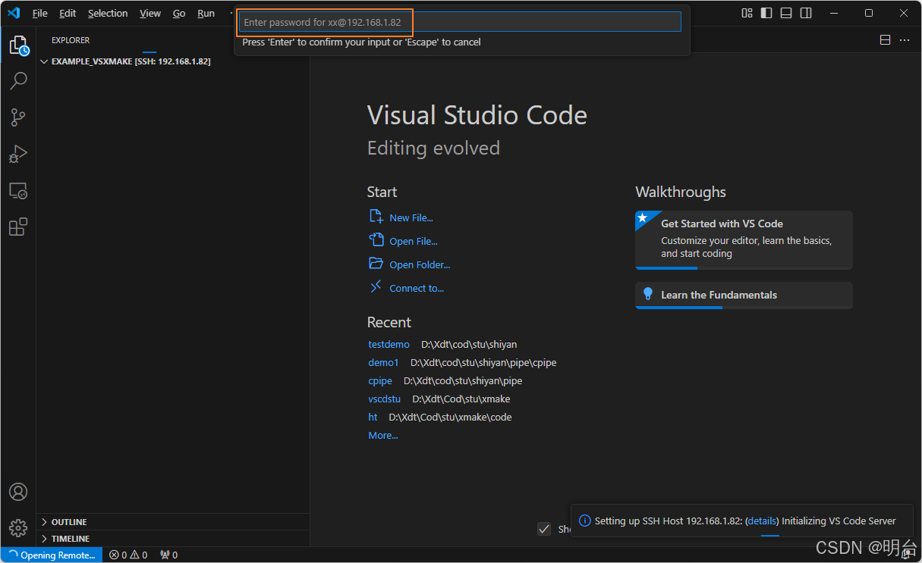Open the Source Control view icon
Viewport: 922px width, 563px height.
click(x=18, y=117)
